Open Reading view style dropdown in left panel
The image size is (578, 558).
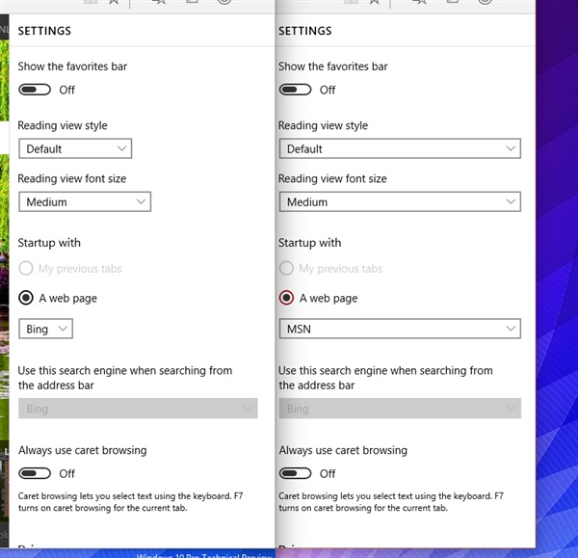[75, 148]
